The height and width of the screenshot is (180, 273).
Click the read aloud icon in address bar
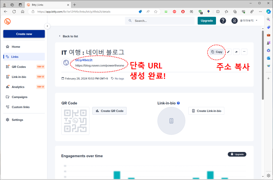click(148, 12)
